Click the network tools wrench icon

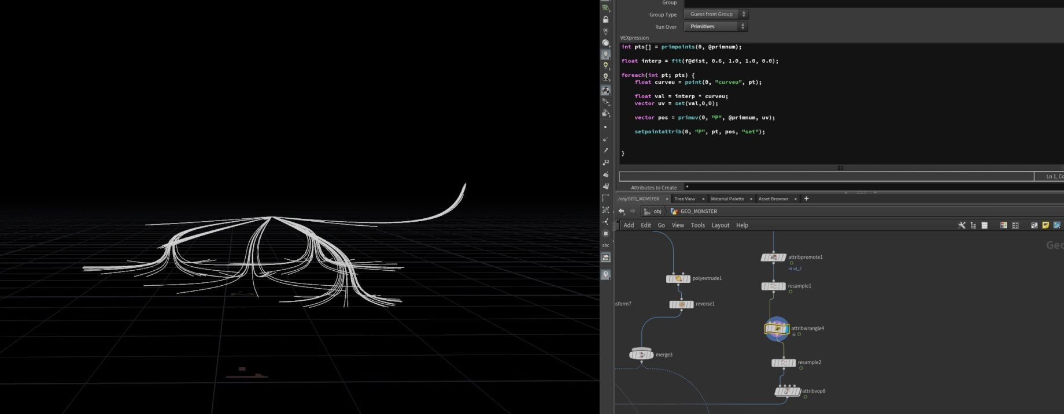point(962,225)
